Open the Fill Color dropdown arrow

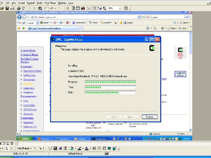click(75, 148)
